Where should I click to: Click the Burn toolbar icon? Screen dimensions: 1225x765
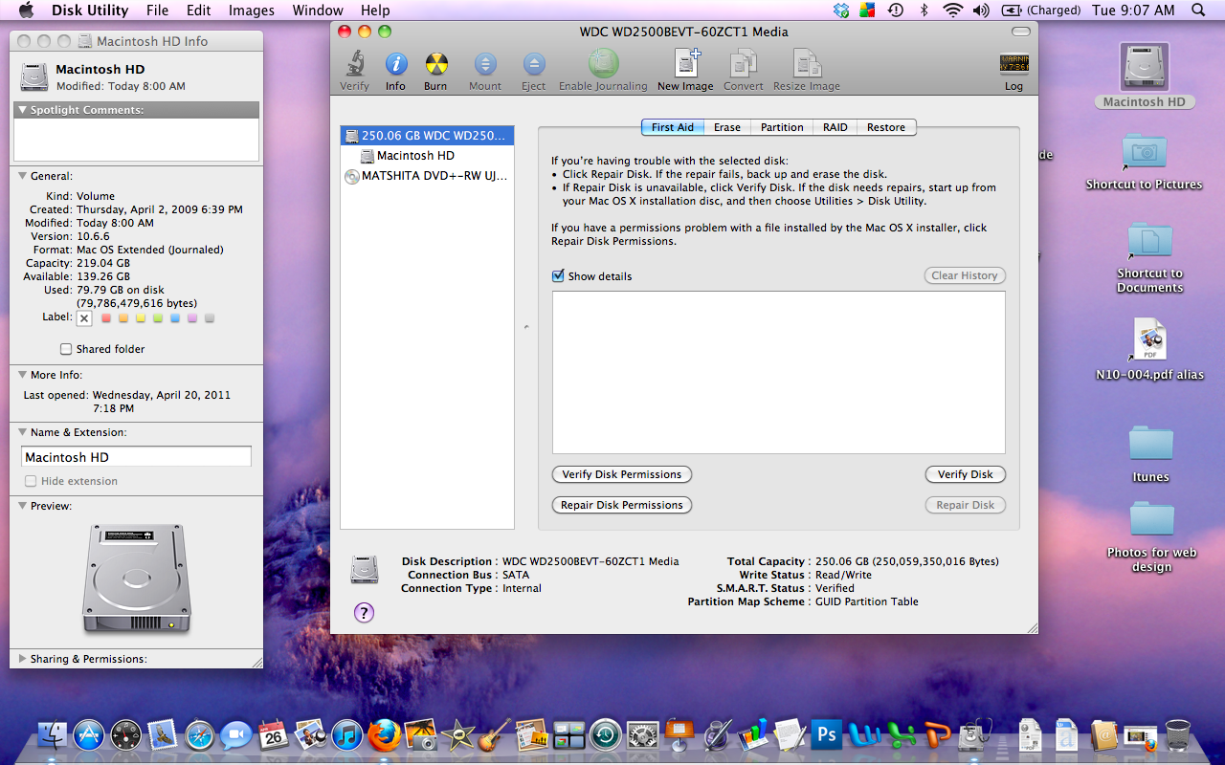pos(435,65)
